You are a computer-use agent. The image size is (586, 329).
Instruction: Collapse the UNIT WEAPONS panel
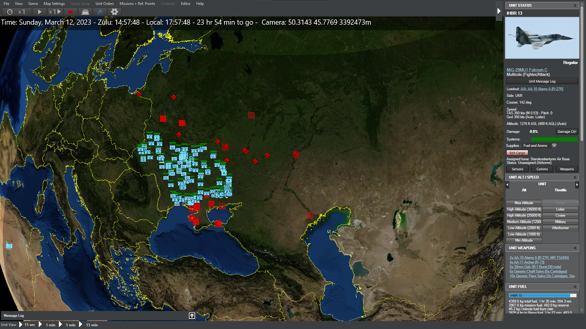tap(575, 248)
